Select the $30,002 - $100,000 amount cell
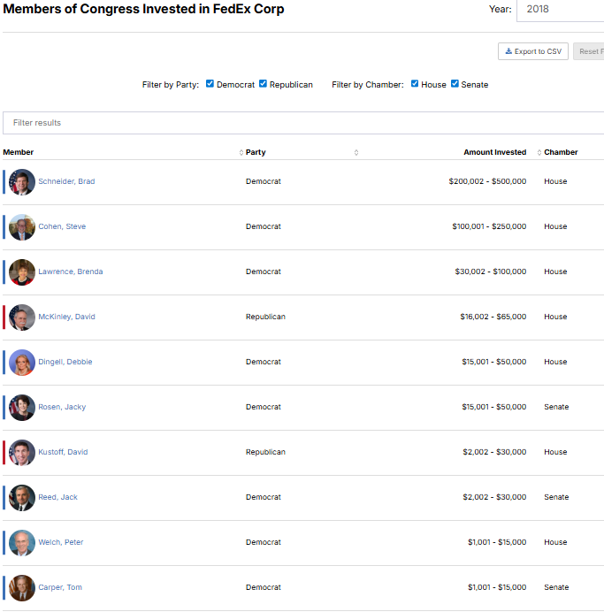 (x=491, y=272)
